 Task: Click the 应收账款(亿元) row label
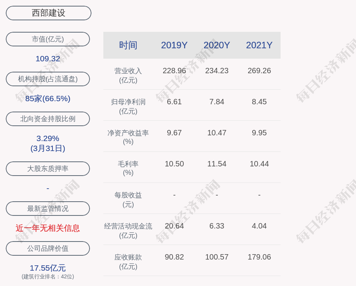[128, 262]
